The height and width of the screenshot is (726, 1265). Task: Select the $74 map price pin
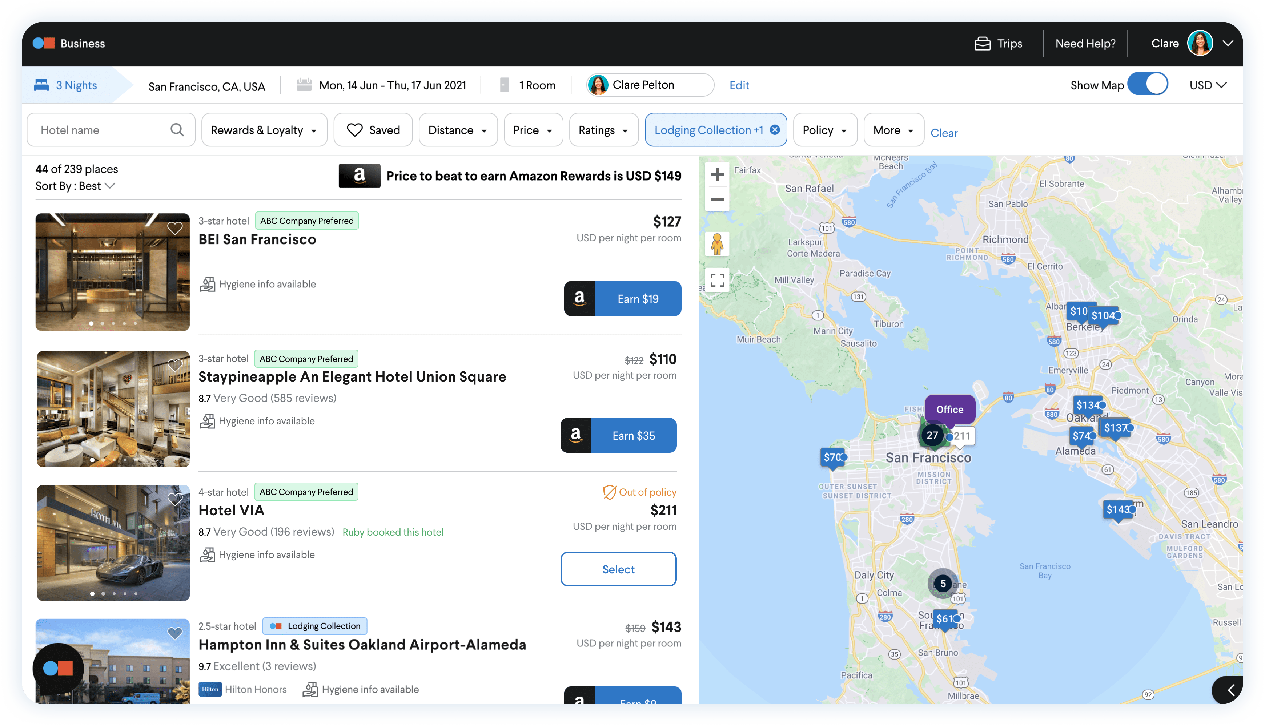pyautogui.click(x=1082, y=436)
